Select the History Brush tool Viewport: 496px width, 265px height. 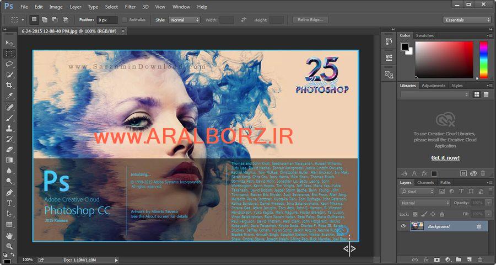click(x=9, y=139)
